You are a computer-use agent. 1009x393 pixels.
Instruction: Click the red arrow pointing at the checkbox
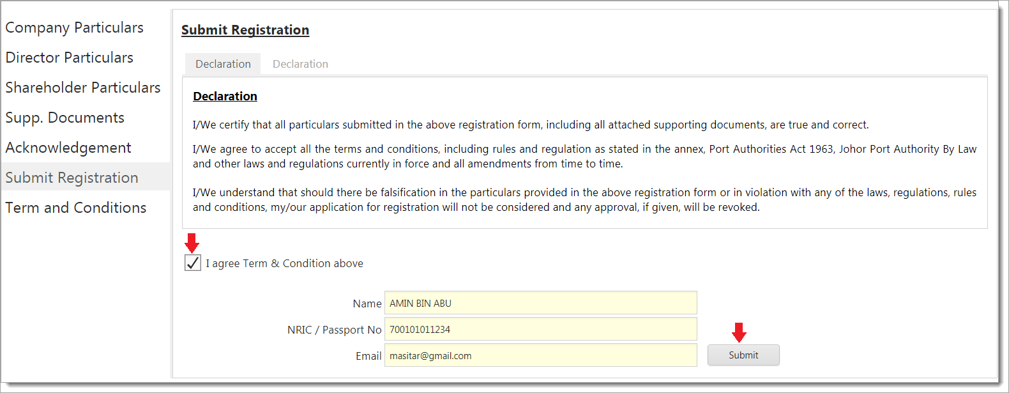[192, 243]
